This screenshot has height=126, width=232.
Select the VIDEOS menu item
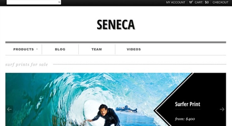pyautogui.click(x=134, y=49)
